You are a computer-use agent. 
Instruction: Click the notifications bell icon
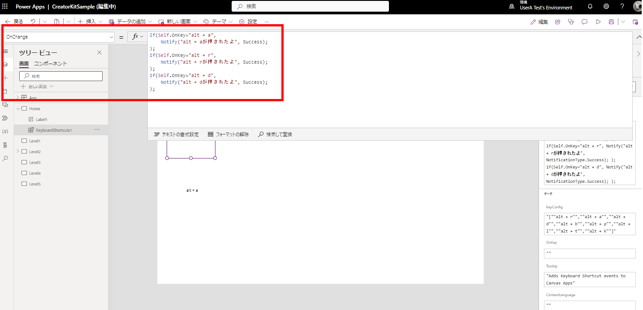click(x=590, y=7)
